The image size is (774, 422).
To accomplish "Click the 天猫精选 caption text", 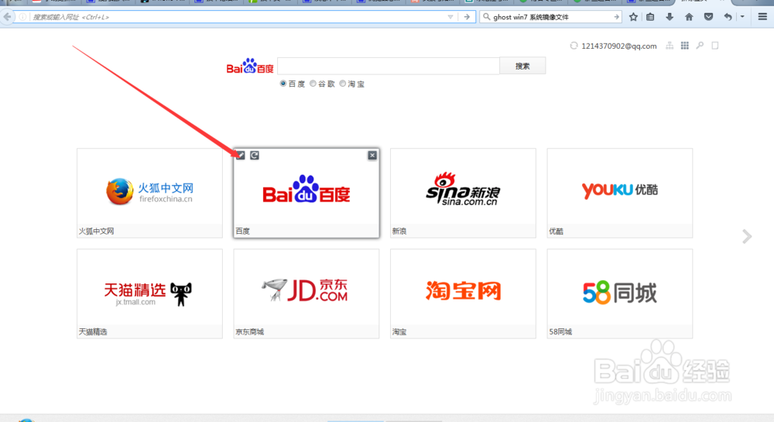I will [93, 331].
